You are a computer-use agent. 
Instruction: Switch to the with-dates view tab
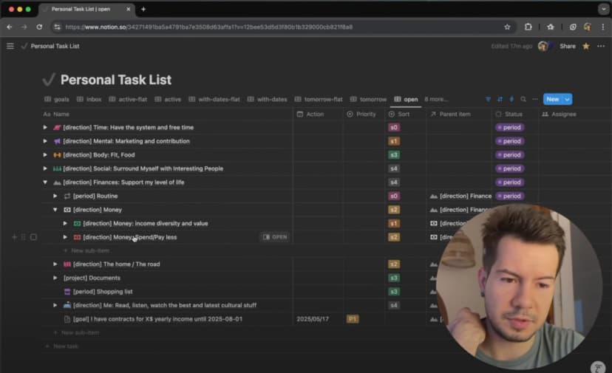pos(268,99)
